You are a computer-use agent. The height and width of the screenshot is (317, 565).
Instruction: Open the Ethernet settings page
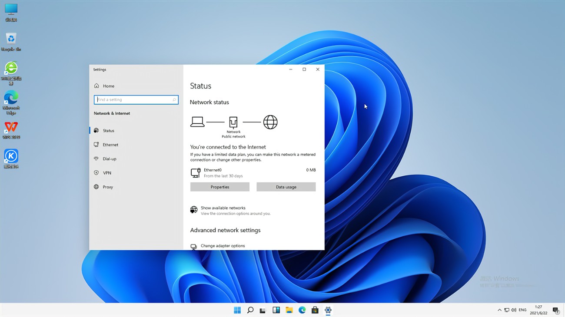tap(110, 145)
